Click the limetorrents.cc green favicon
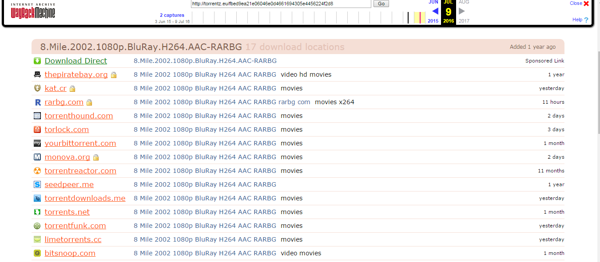The image size is (600, 262). [37, 239]
